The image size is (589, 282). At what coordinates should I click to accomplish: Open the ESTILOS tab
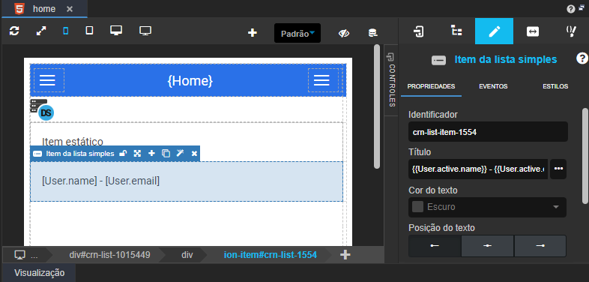tap(555, 86)
